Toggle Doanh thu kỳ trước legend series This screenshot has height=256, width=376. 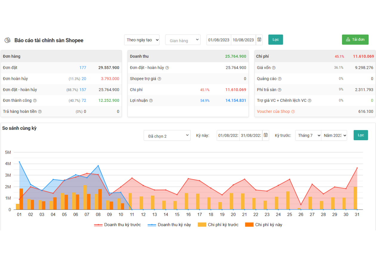[117, 225]
